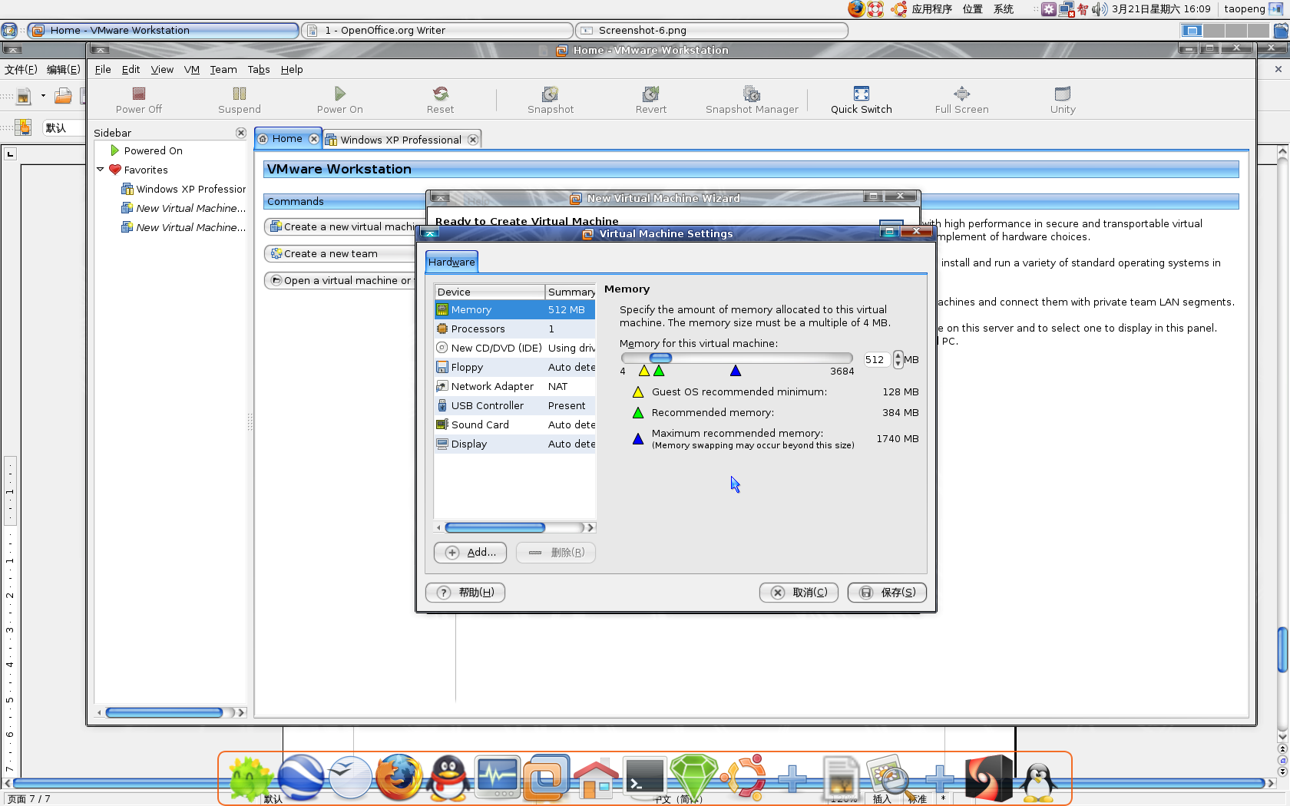
Task: Open the 位置 places menu
Action: tap(973, 9)
